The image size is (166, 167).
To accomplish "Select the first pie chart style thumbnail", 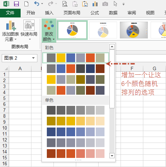I will pyautogui.click(x=72, y=30).
